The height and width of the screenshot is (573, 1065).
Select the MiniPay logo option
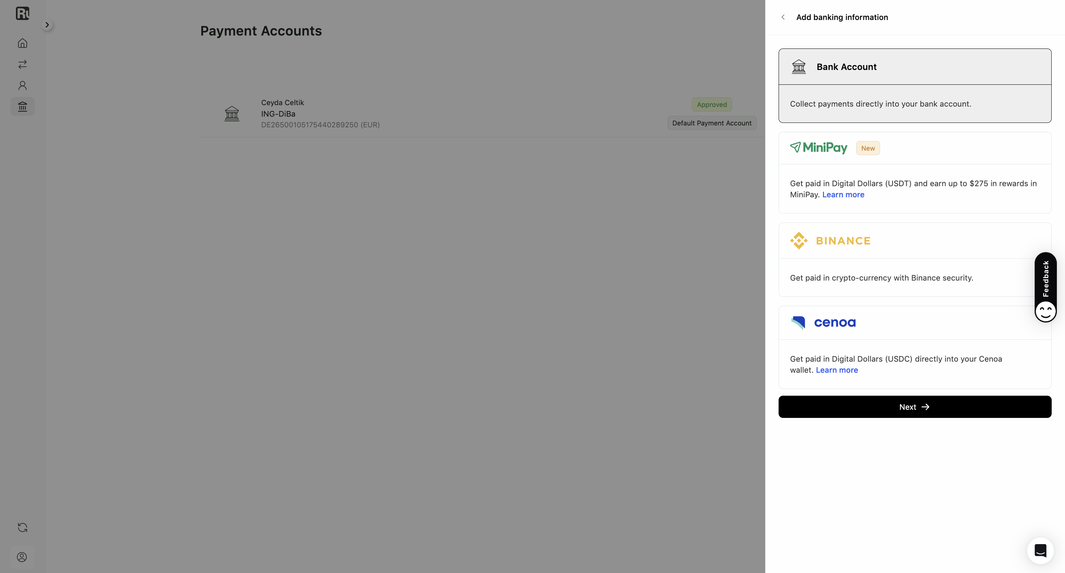pyautogui.click(x=818, y=148)
